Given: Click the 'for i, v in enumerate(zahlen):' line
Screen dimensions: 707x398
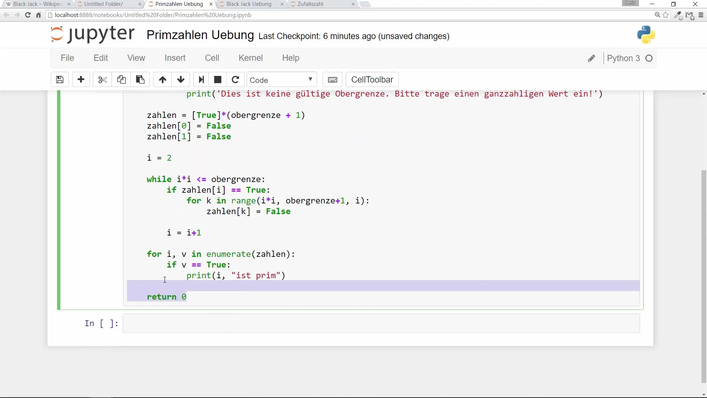Looking at the screenshot, I should 221,254.
